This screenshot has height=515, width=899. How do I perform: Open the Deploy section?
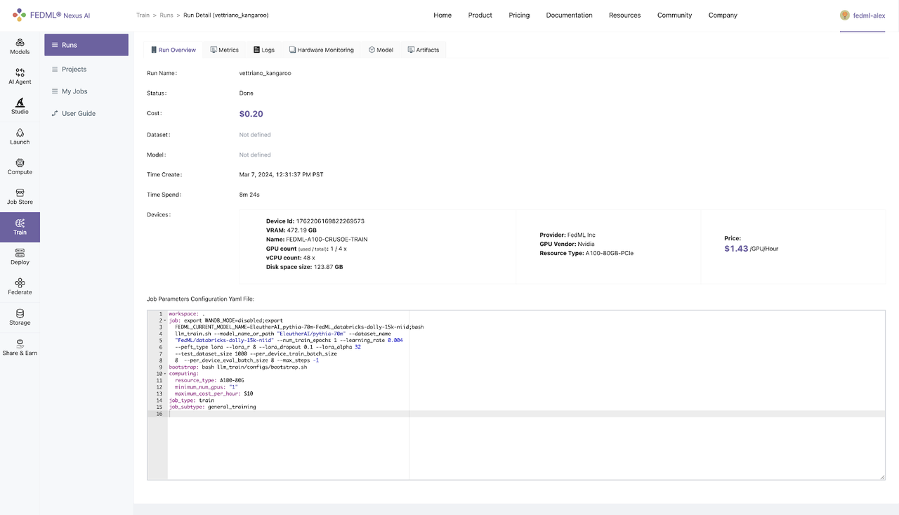[x=20, y=257]
